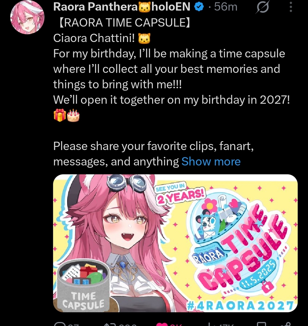Image resolution: width=308 pixels, height=326 pixels.
Task: Open the three-dot more options menu
Action: coord(291,7)
